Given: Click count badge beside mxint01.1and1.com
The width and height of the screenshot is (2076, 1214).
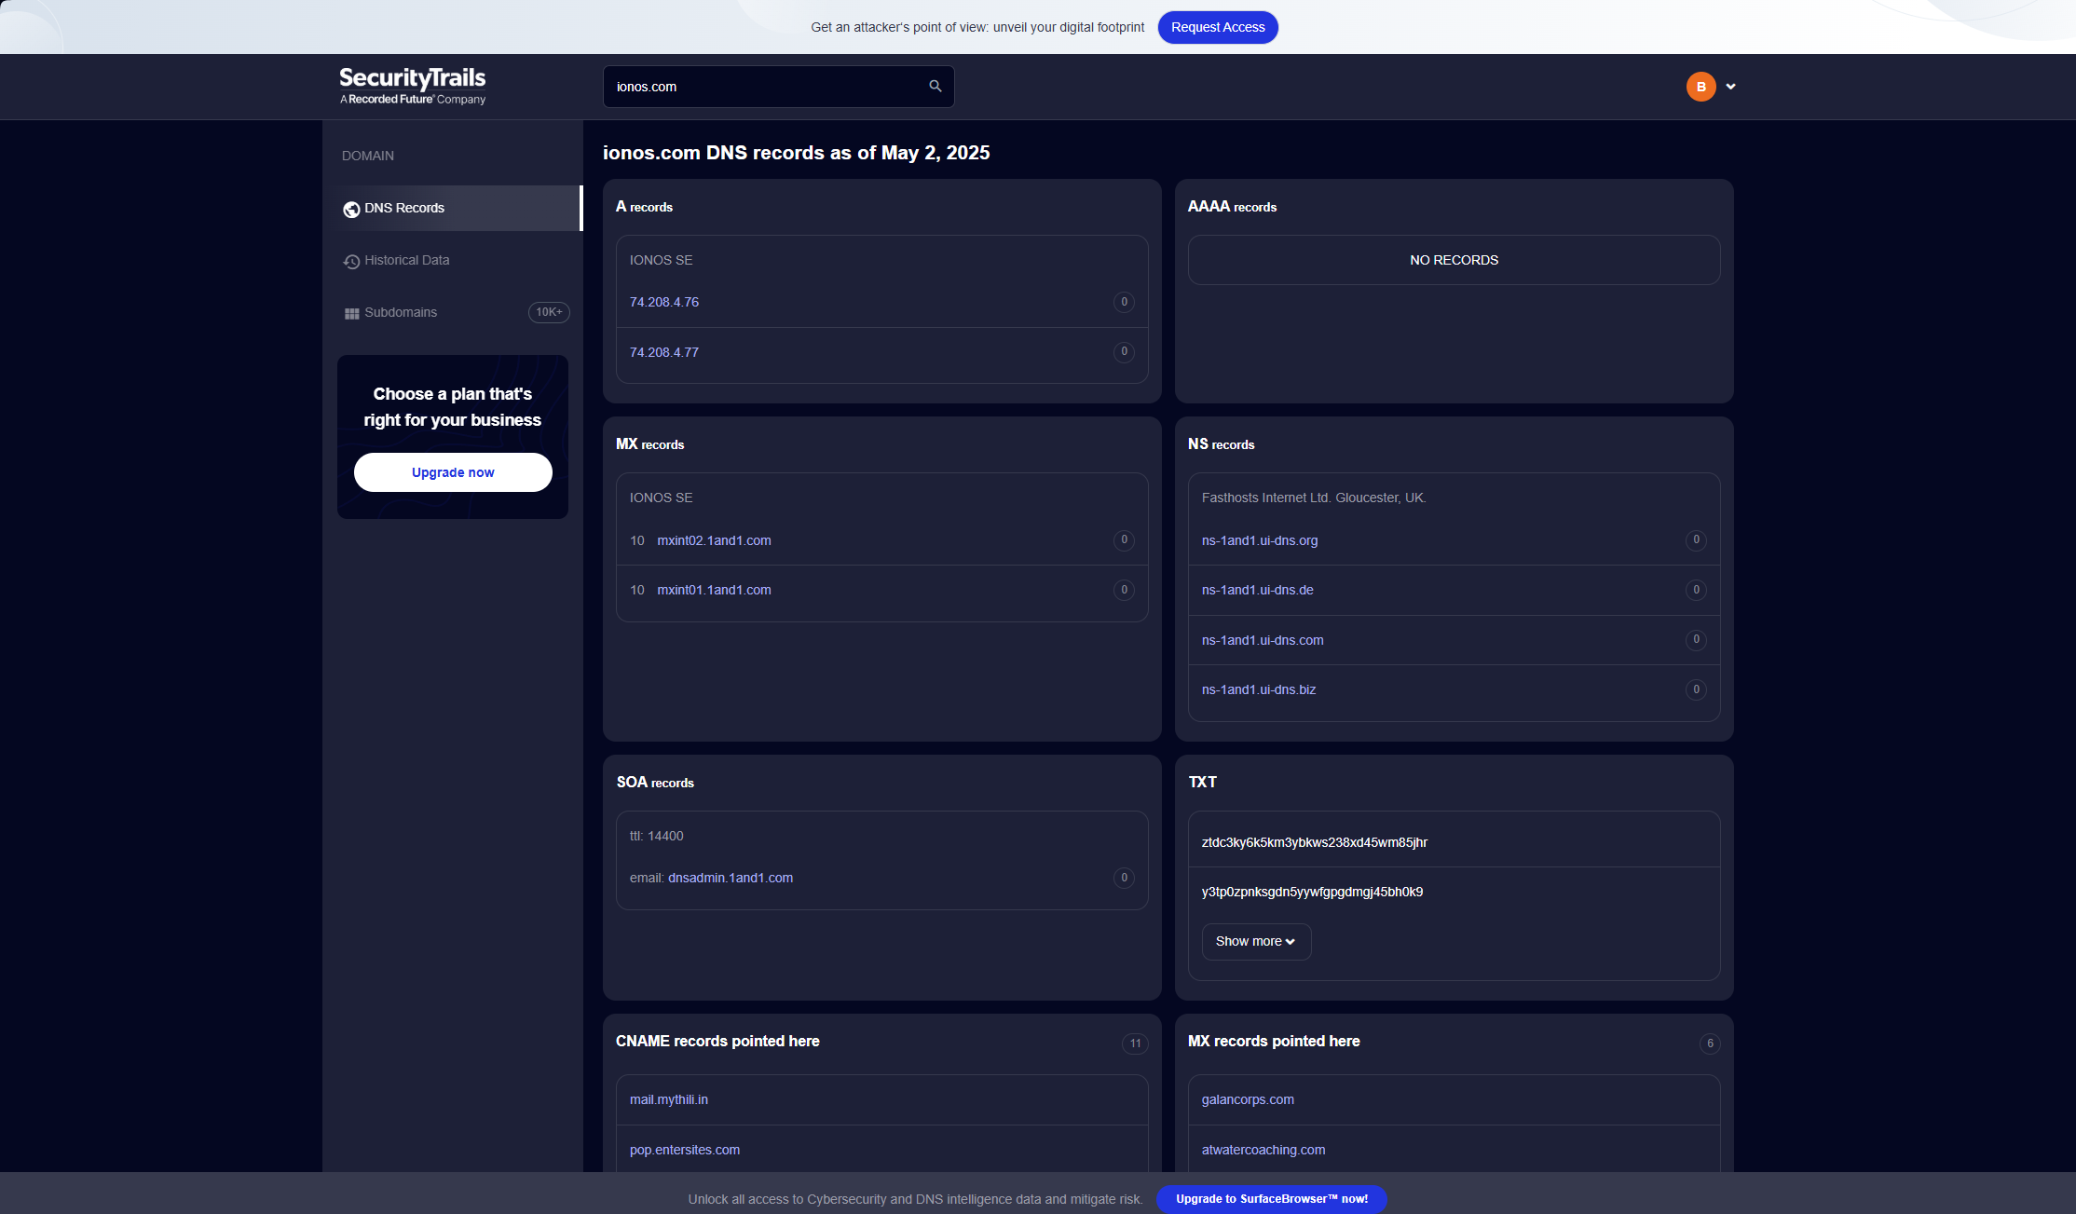Looking at the screenshot, I should (x=1124, y=590).
